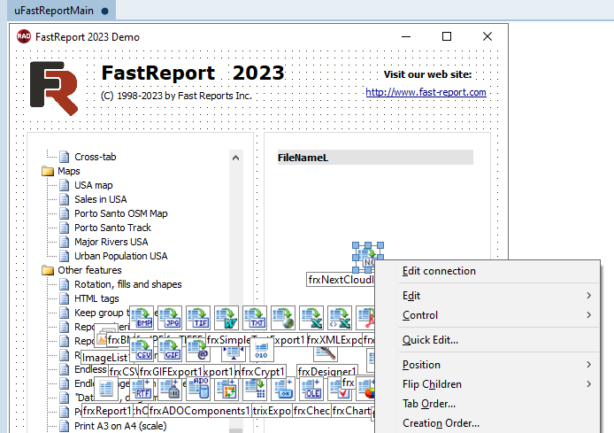This screenshot has width=614, height=433.
Task: Select the BMP export component icon
Action: 143,318
